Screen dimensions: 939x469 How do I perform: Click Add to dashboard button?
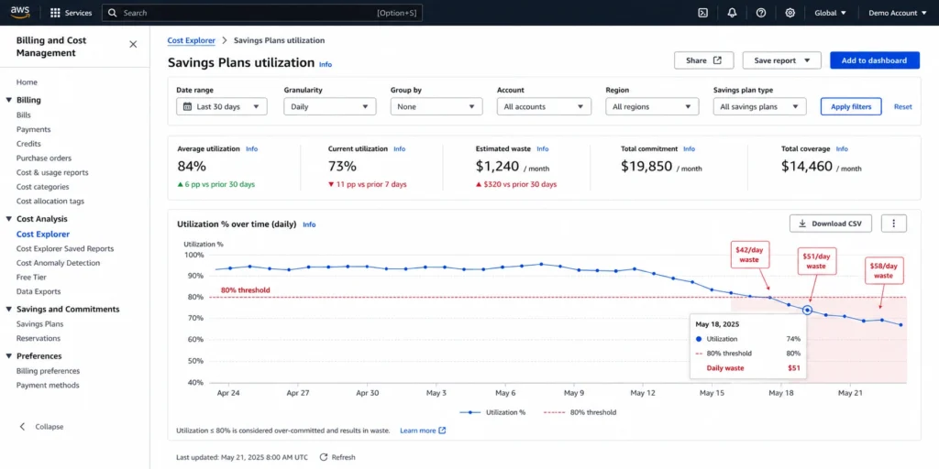[874, 60]
